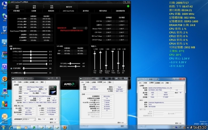Screen dimensions: 208x130
Task: Click the PCIe frequency slider handle
Action: tap(25, 73)
